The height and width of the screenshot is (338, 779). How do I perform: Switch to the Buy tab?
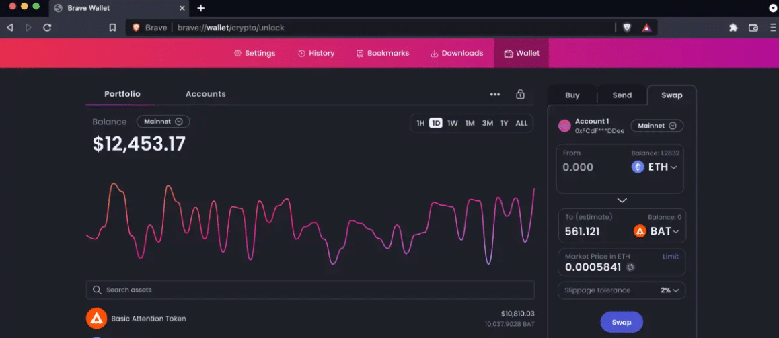(572, 95)
